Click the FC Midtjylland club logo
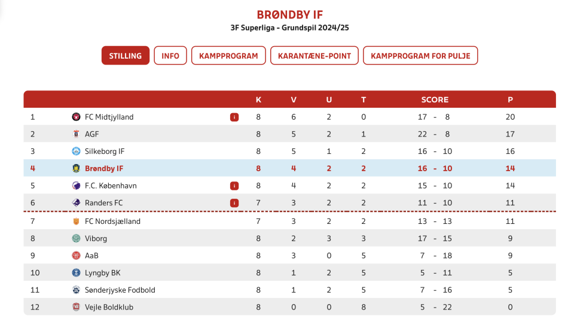This screenshot has height=328, width=568. pyautogui.click(x=76, y=117)
